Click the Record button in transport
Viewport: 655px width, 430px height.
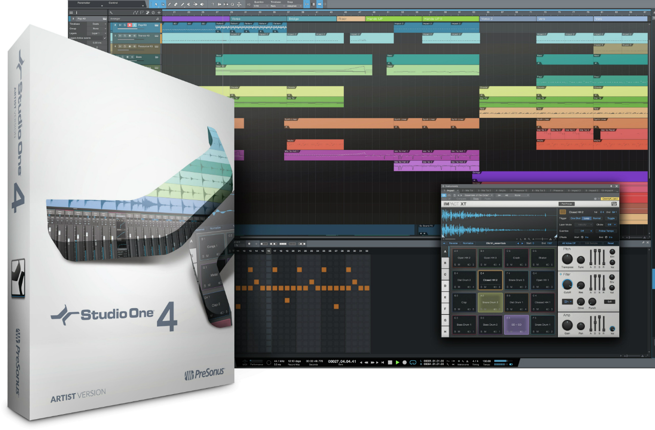[x=405, y=362]
